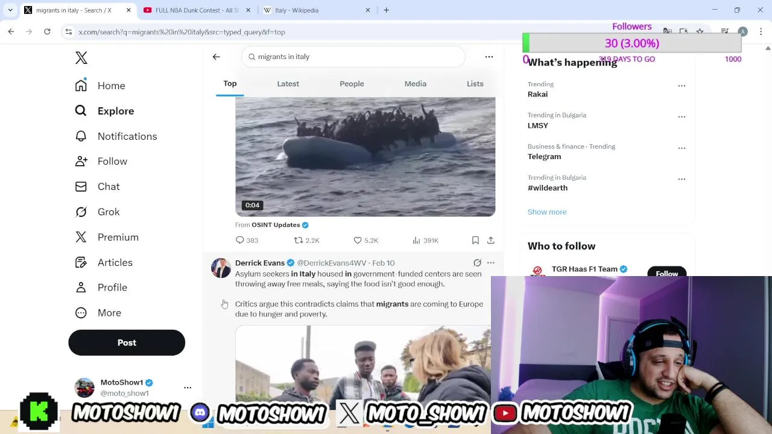Bookmark the OSINT Updates video post

pyautogui.click(x=475, y=241)
